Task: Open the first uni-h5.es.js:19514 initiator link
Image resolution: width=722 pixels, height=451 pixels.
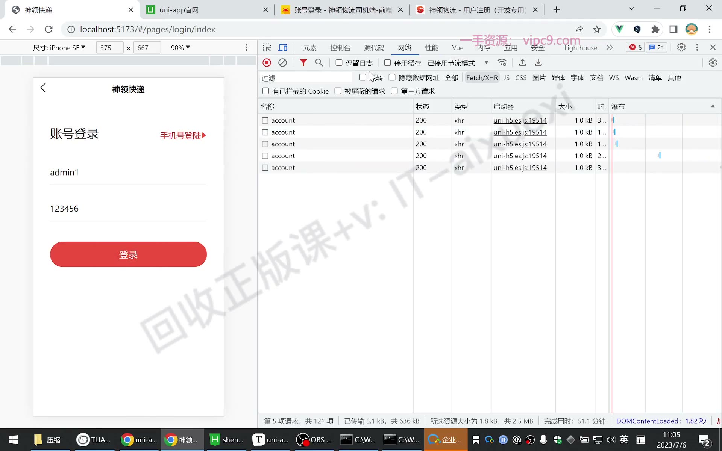Action: click(520, 120)
